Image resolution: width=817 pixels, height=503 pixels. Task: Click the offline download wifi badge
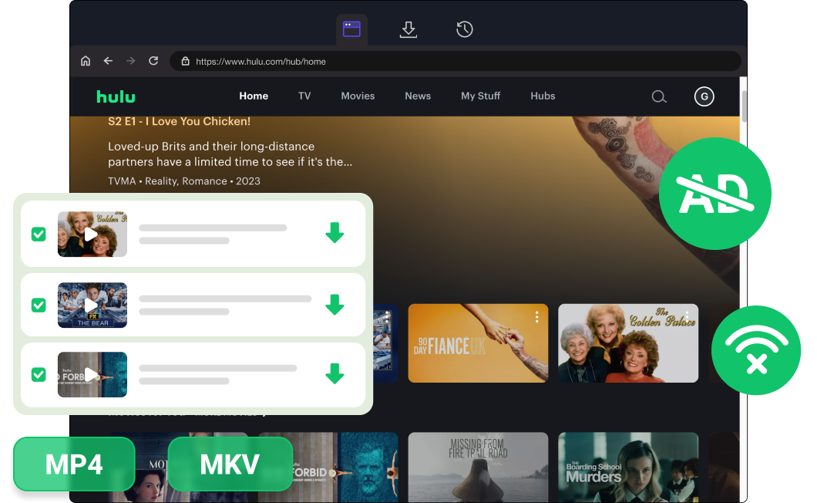pos(756,350)
